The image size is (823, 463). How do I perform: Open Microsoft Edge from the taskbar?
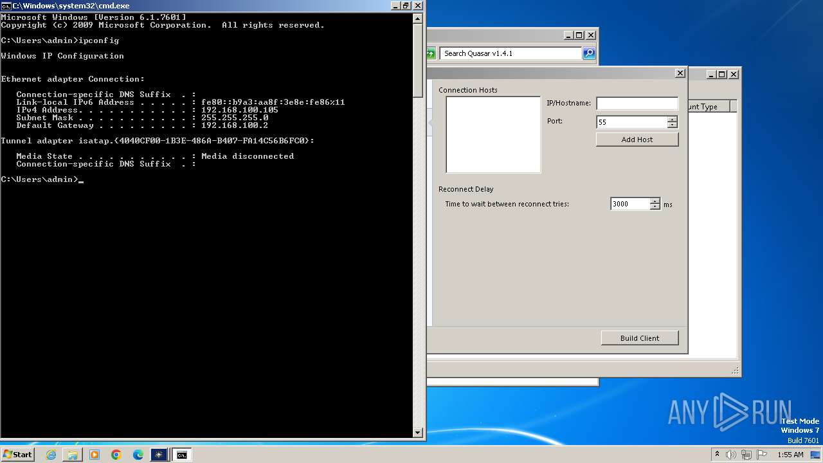tap(138, 455)
